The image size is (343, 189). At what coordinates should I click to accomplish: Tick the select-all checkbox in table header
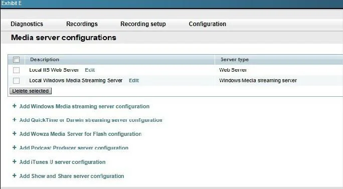16,60
